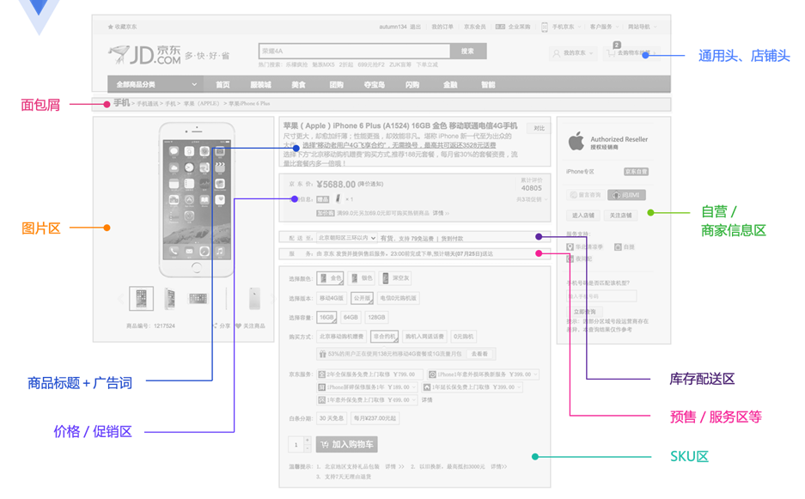Viewport: 805px width, 499px height.
Task: Click the 加入购物车 add to cart button
Action: point(347,444)
